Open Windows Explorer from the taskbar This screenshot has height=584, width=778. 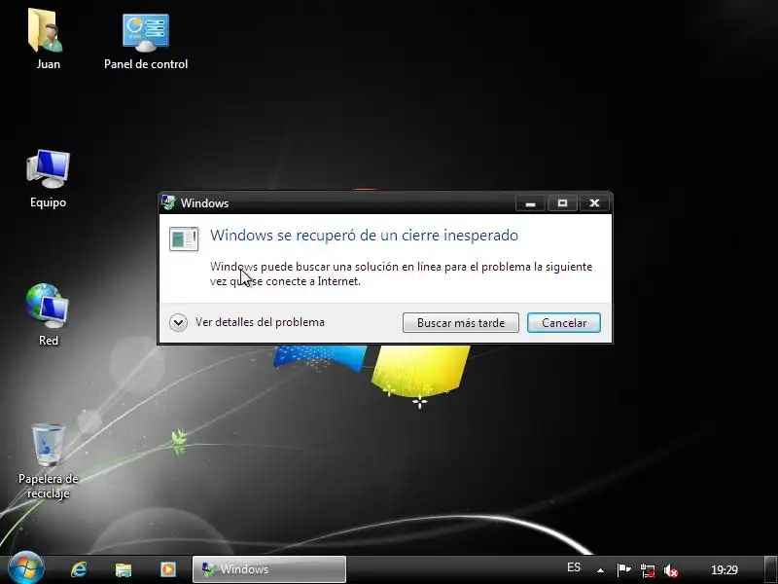click(124, 569)
